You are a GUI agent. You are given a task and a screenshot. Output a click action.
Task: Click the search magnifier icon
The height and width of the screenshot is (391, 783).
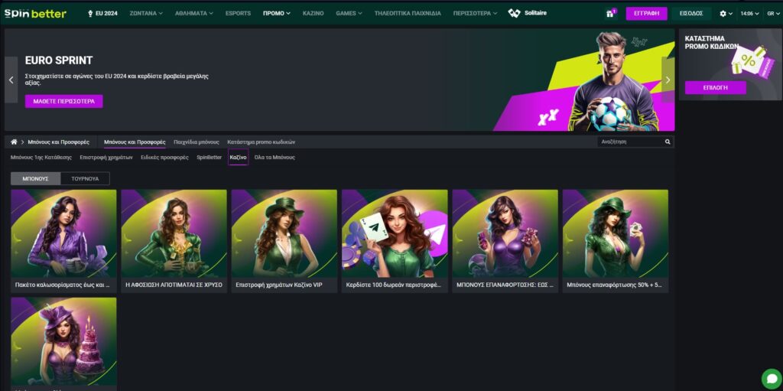tap(668, 142)
